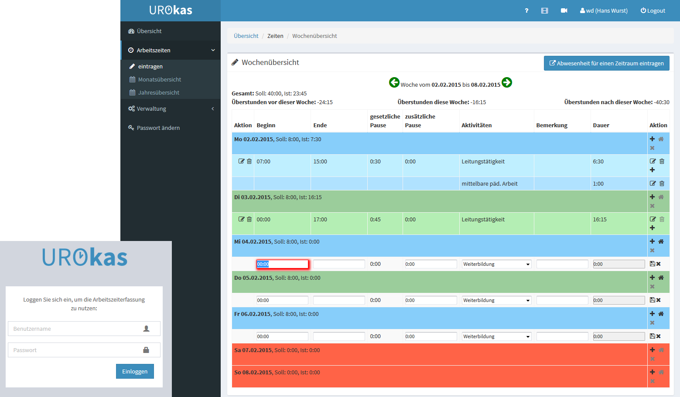The image size is (680, 397).
Task: Edit Tuesday 00:00 entry via left pencil icon
Action: point(241,219)
